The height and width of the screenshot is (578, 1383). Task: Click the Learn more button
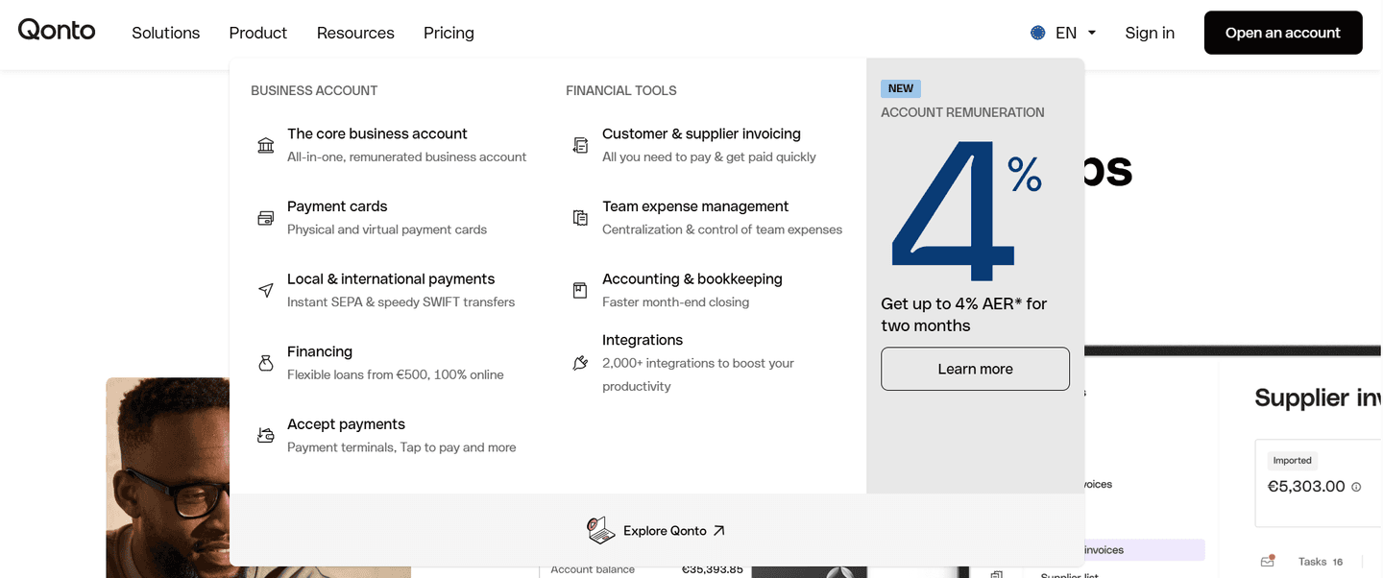point(975,369)
